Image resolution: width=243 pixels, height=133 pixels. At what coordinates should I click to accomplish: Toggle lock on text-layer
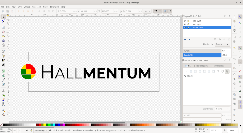tap(188, 24)
